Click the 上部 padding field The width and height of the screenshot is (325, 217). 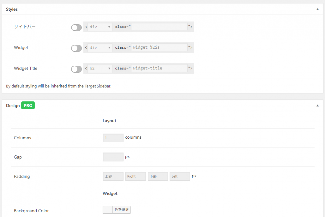[x=113, y=176]
